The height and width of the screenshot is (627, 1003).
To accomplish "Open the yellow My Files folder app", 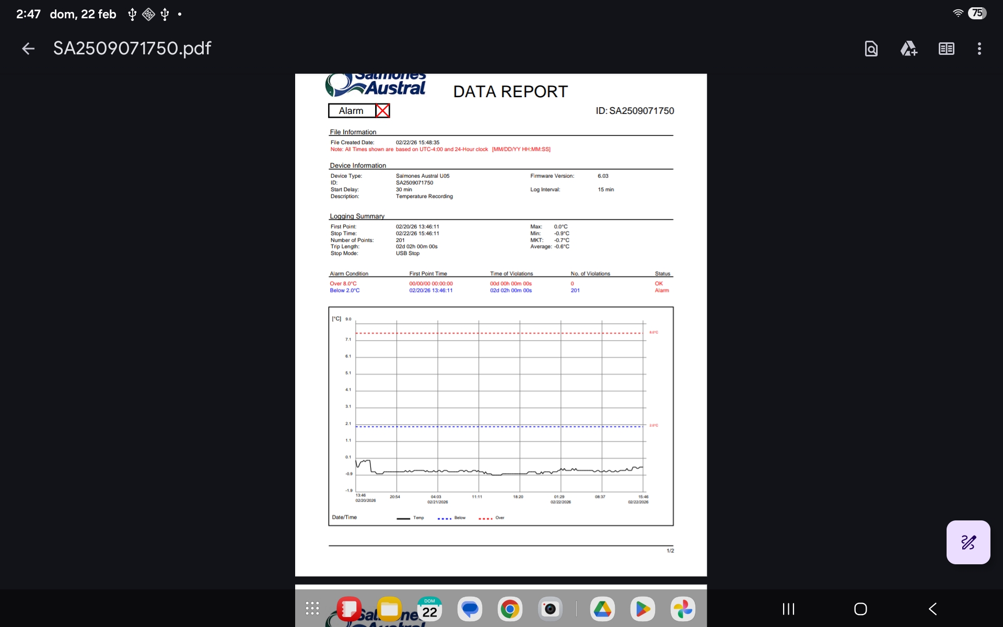I will (x=389, y=609).
